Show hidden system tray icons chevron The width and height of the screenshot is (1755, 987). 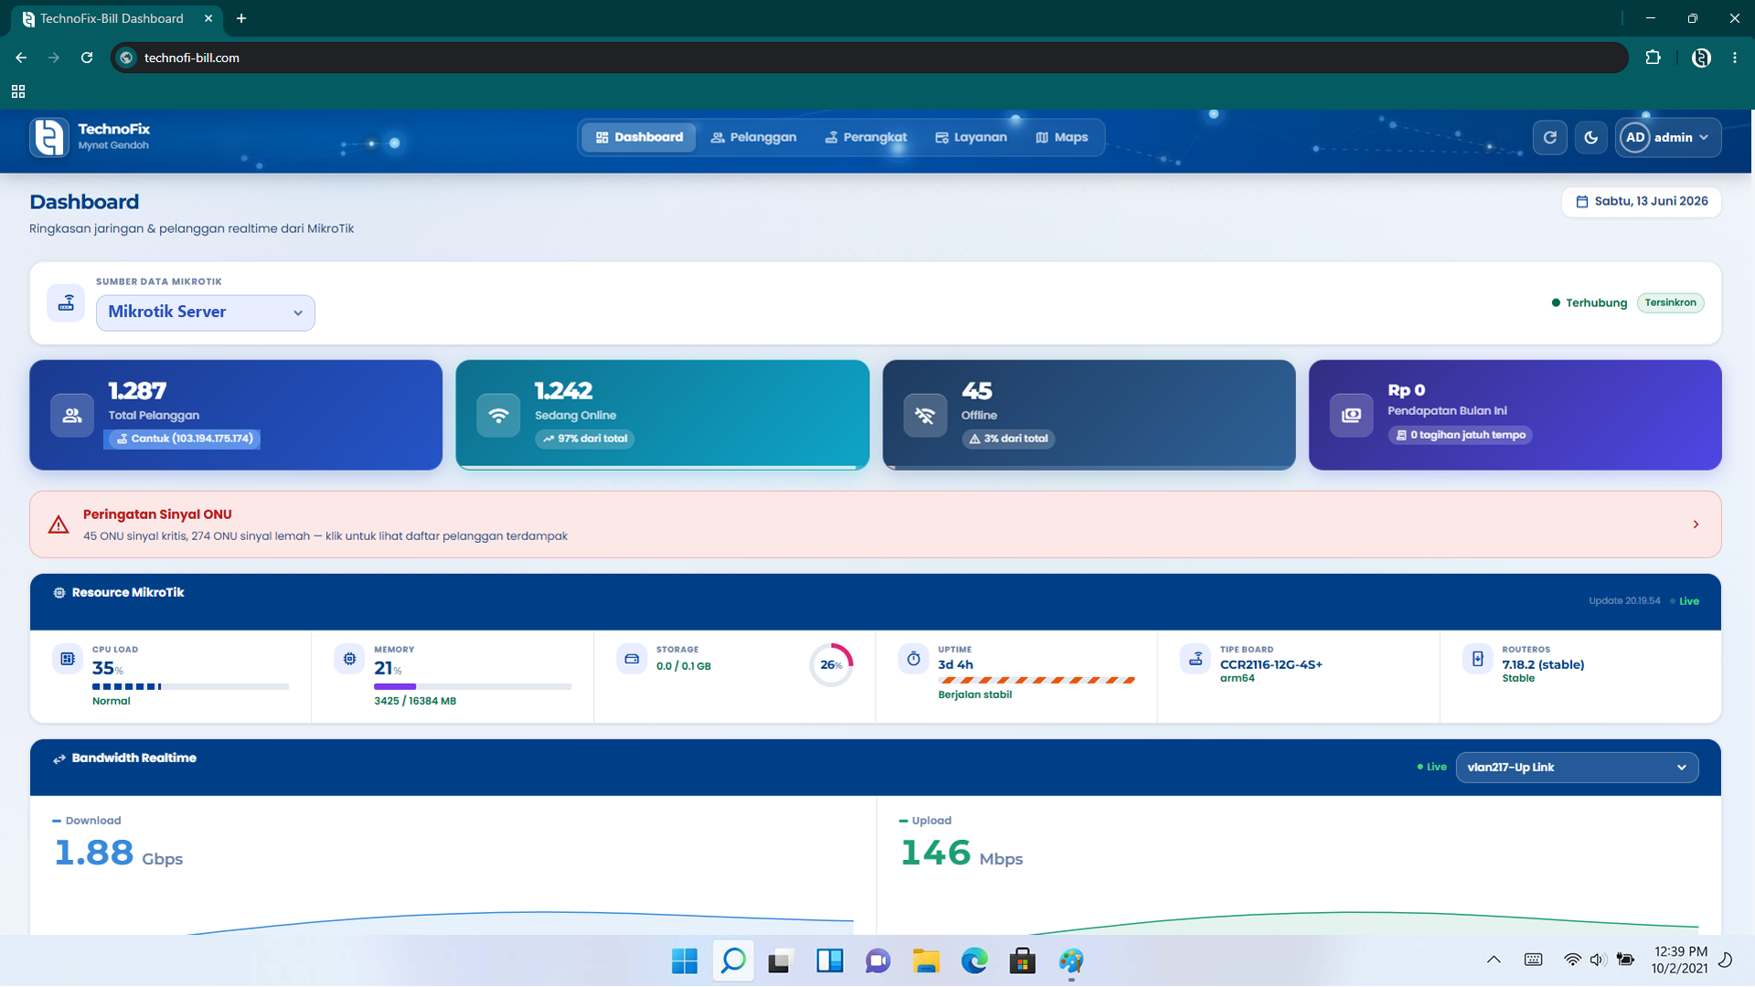(1494, 960)
